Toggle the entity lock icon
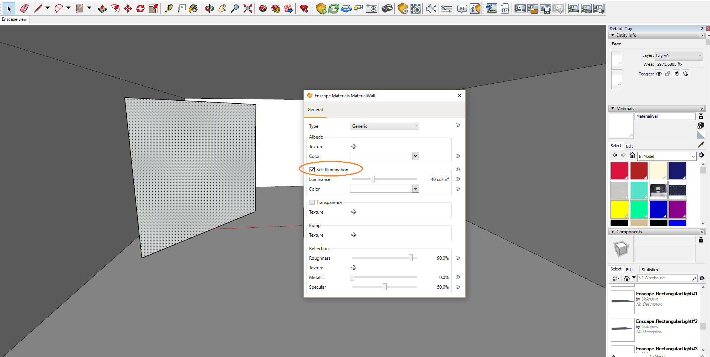Image resolution: width=710 pixels, height=357 pixels. pos(668,74)
